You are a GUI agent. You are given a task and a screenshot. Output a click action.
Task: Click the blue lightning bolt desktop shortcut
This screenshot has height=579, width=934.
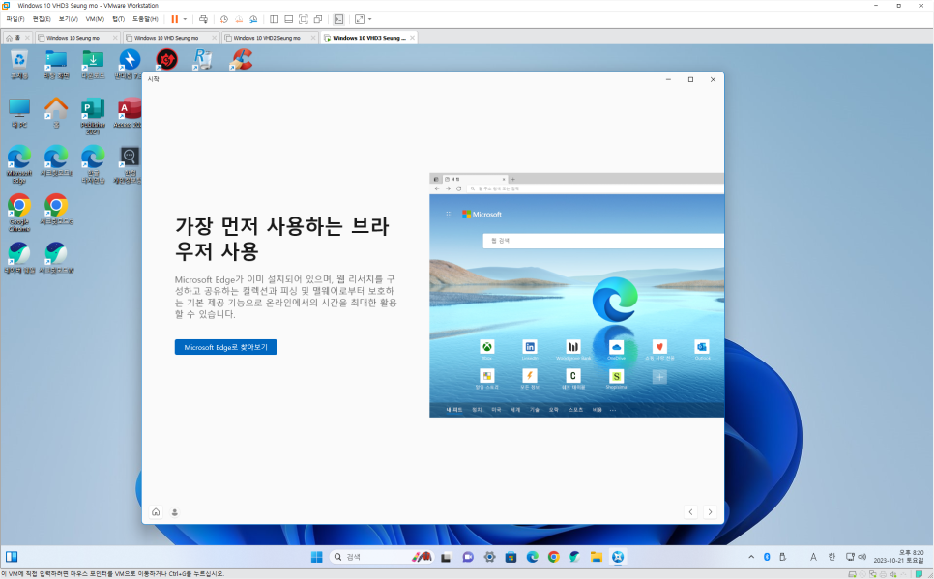pyautogui.click(x=130, y=65)
